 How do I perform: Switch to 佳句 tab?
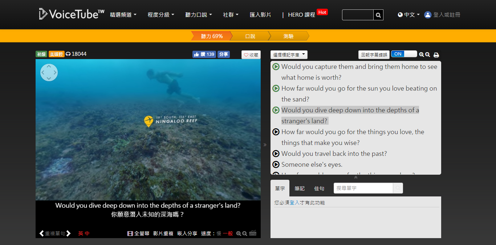point(319,188)
